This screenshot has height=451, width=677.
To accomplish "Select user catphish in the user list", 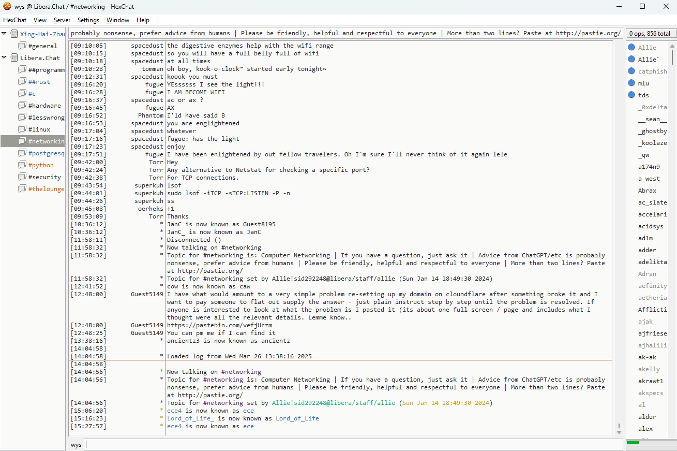I will pyautogui.click(x=652, y=71).
